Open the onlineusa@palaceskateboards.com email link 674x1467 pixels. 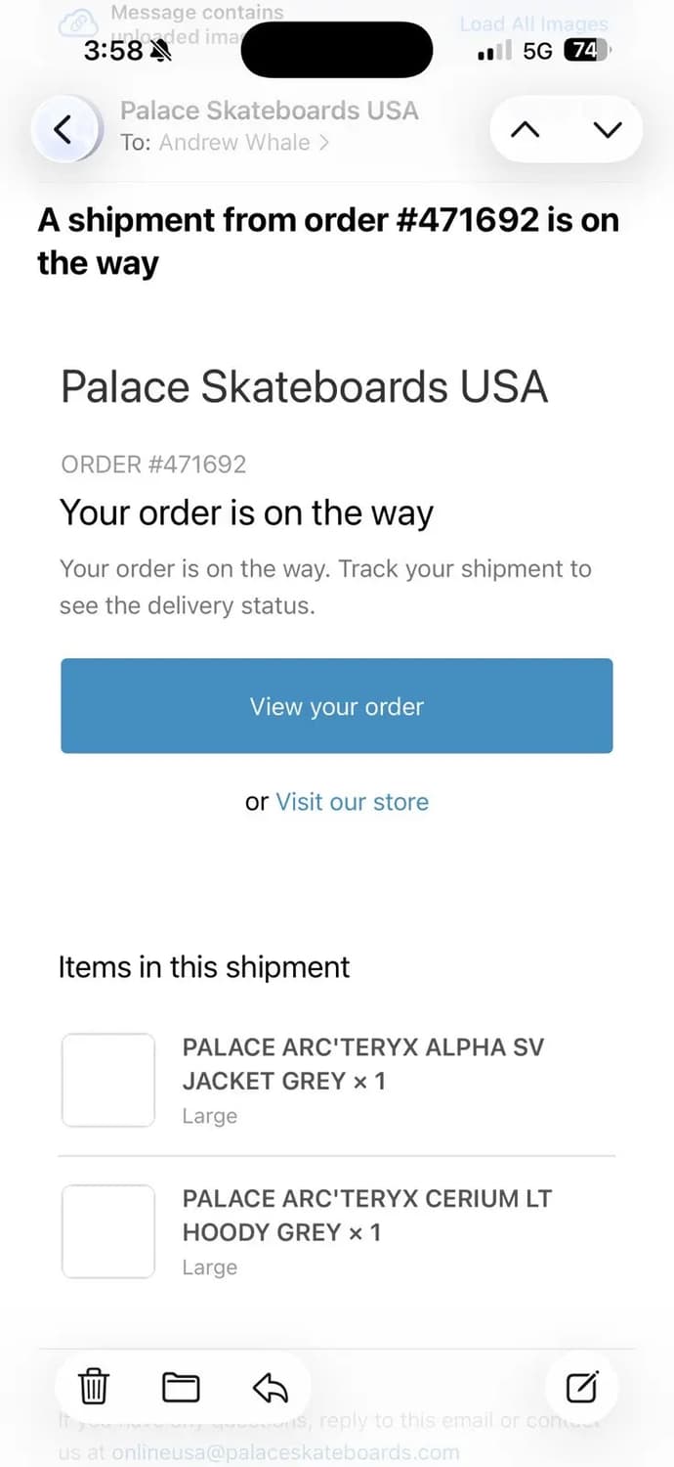pos(285,1452)
